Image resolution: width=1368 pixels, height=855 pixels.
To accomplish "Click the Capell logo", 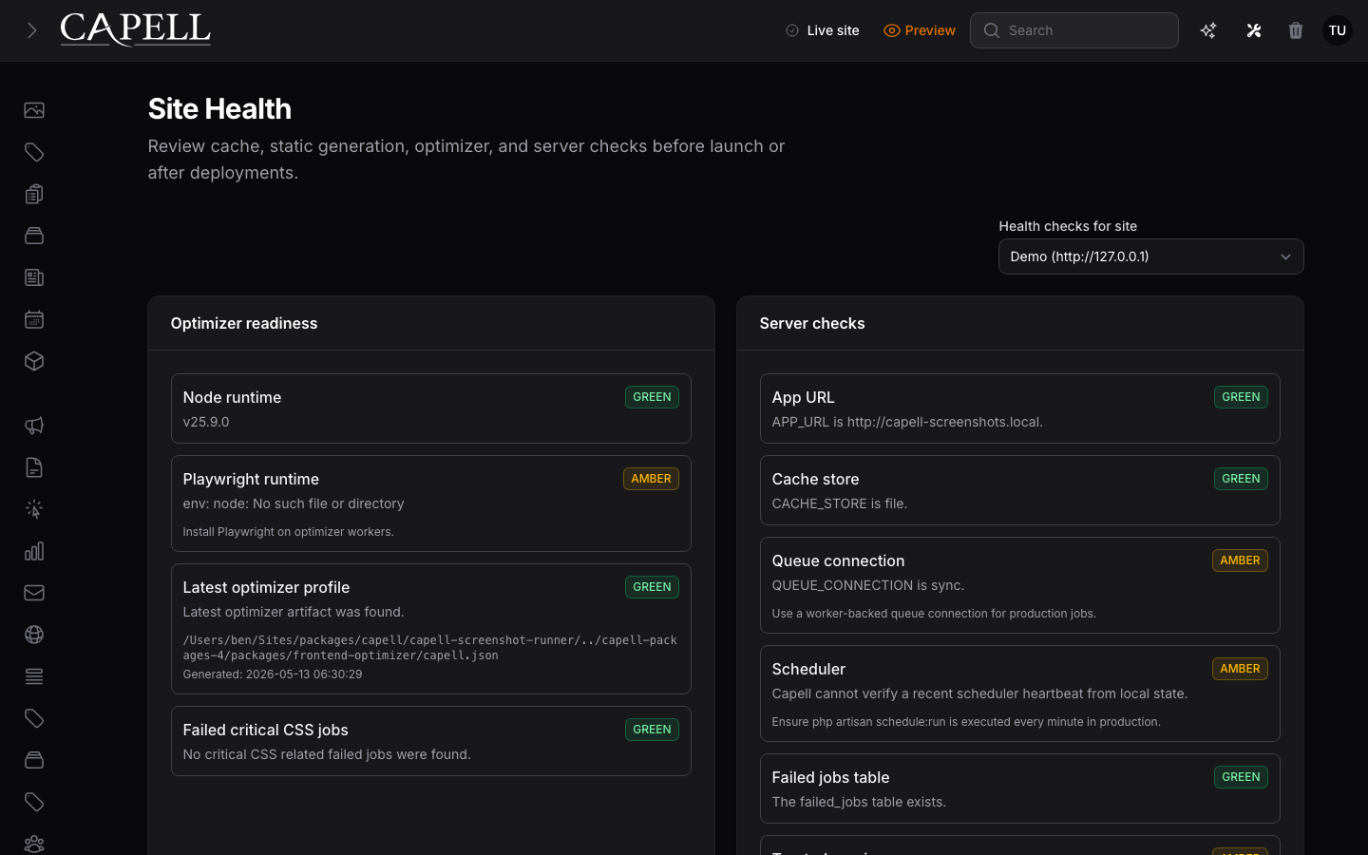I will 135,29.
